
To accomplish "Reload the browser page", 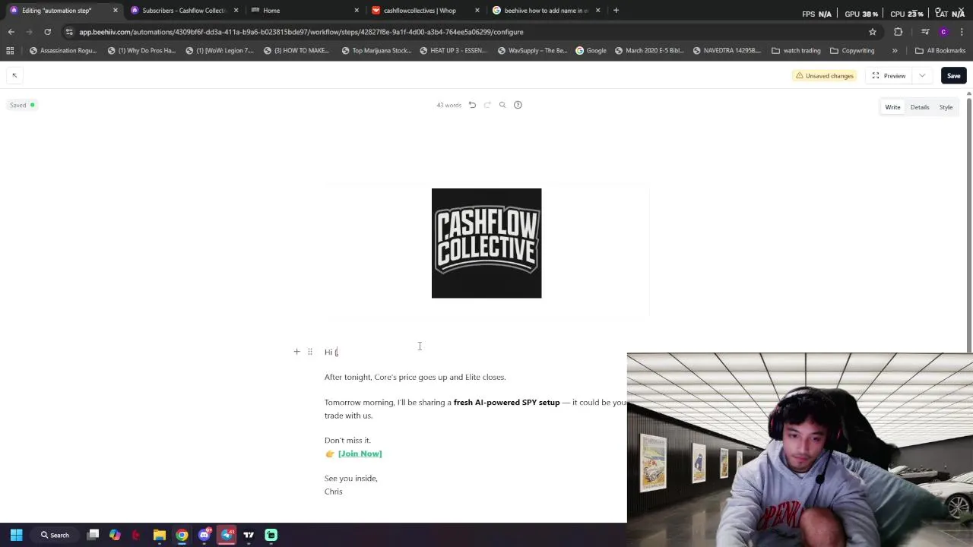I will (47, 32).
